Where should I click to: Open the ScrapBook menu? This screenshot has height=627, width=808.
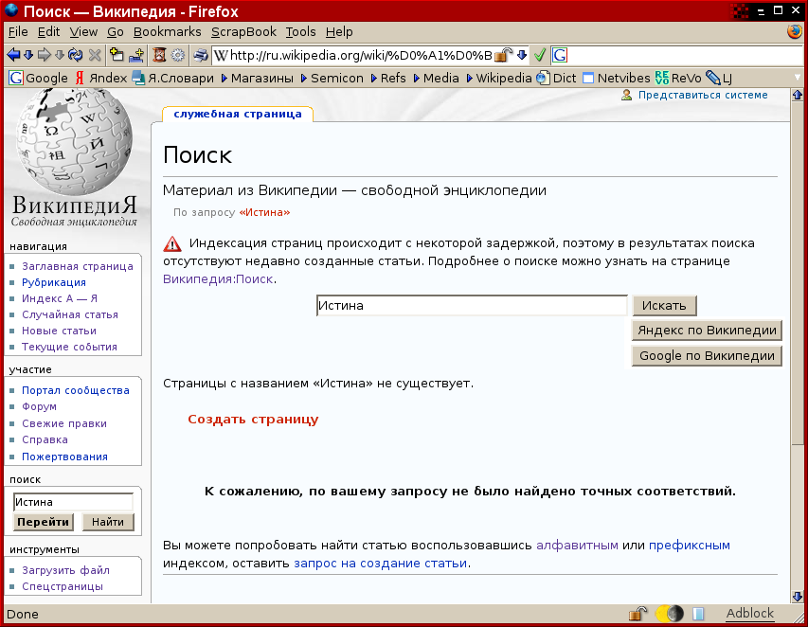click(243, 32)
